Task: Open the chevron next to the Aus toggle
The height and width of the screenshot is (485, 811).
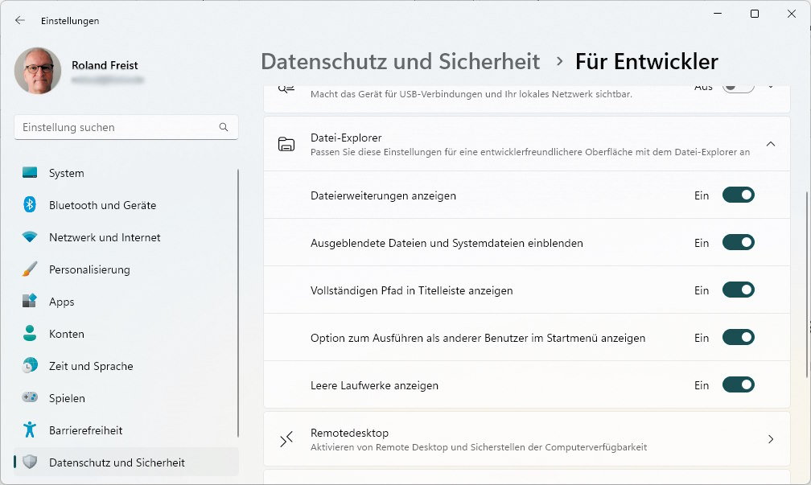Action: (x=770, y=87)
